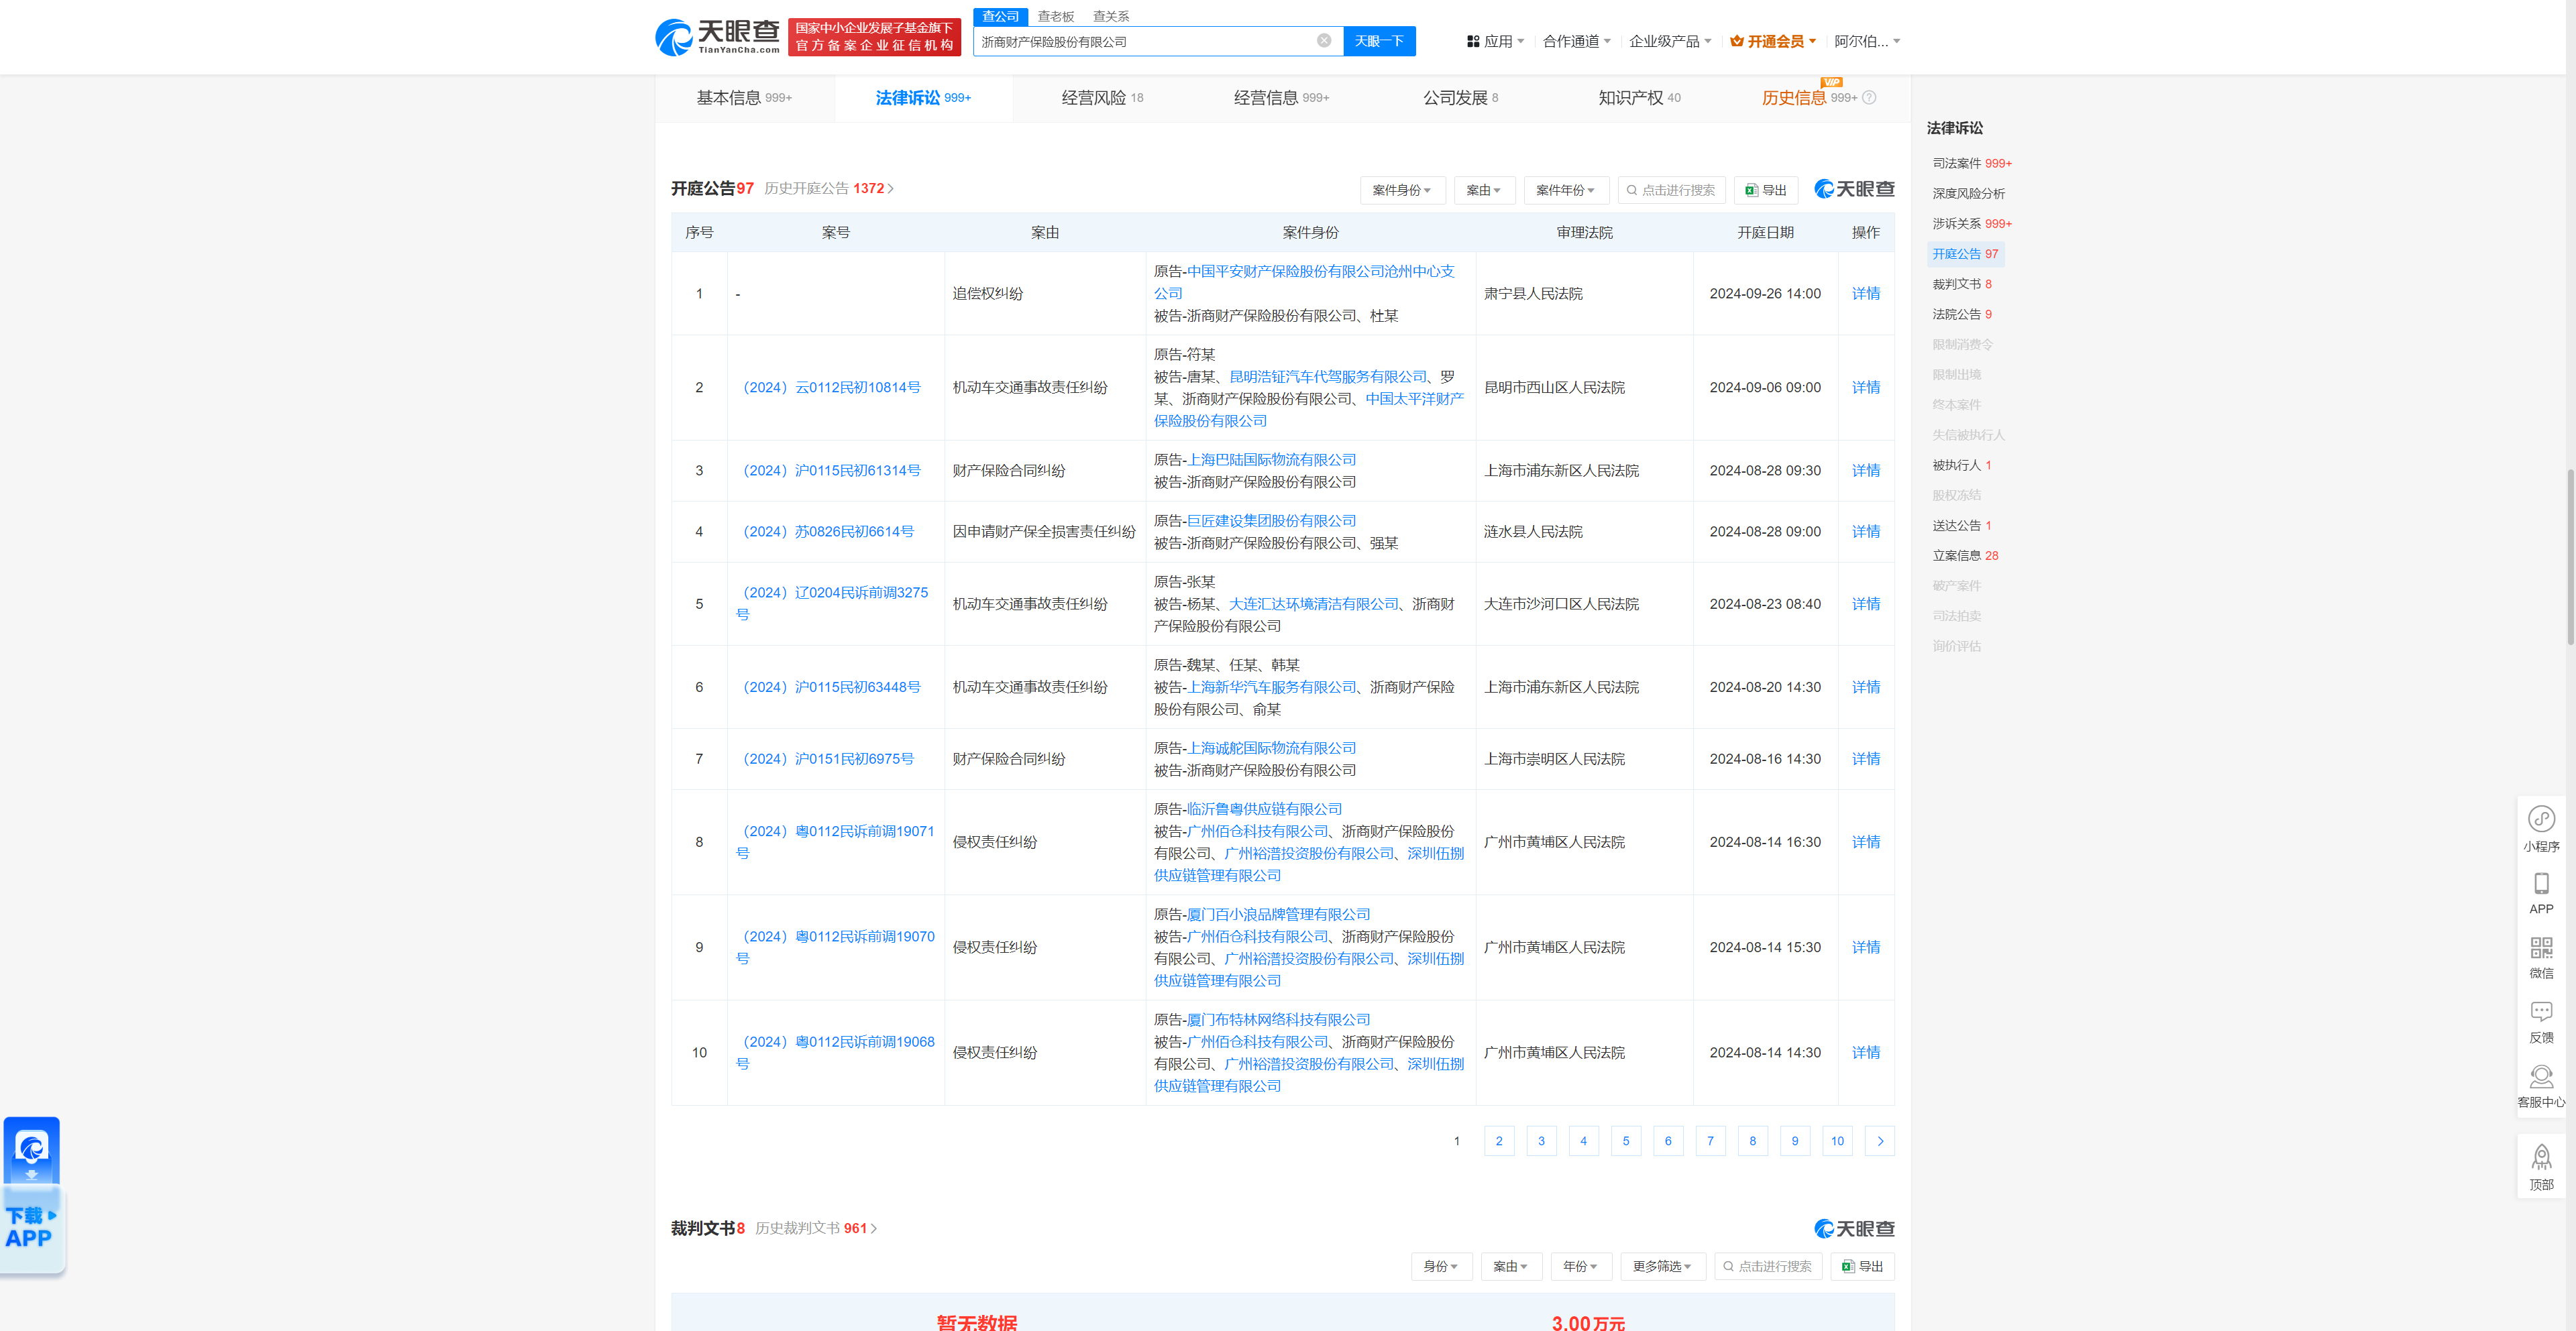Clear the search box text
The image size is (2576, 1331).
[1323, 41]
